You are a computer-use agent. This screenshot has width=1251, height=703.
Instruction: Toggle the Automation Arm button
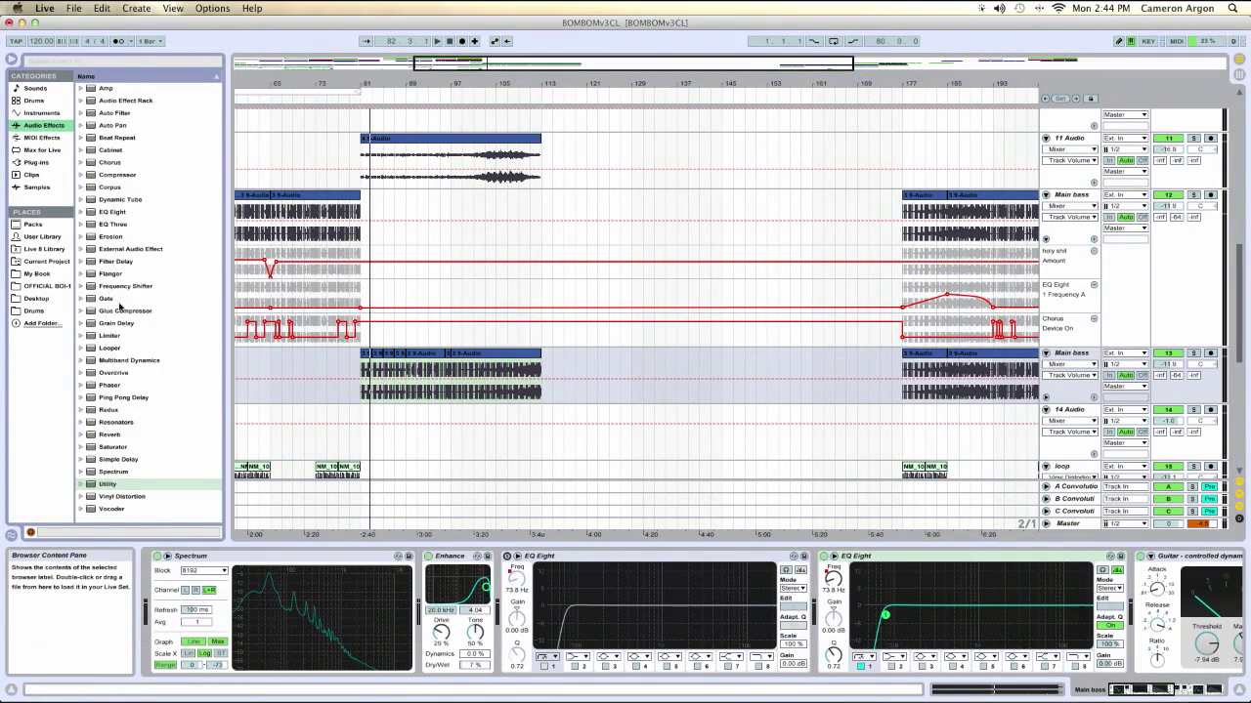pos(496,41)
